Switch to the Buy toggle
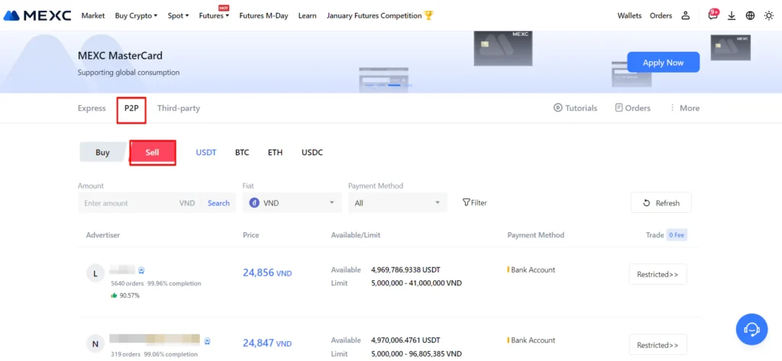The width and height of the screenshot is (782, 361). point(102,153)
